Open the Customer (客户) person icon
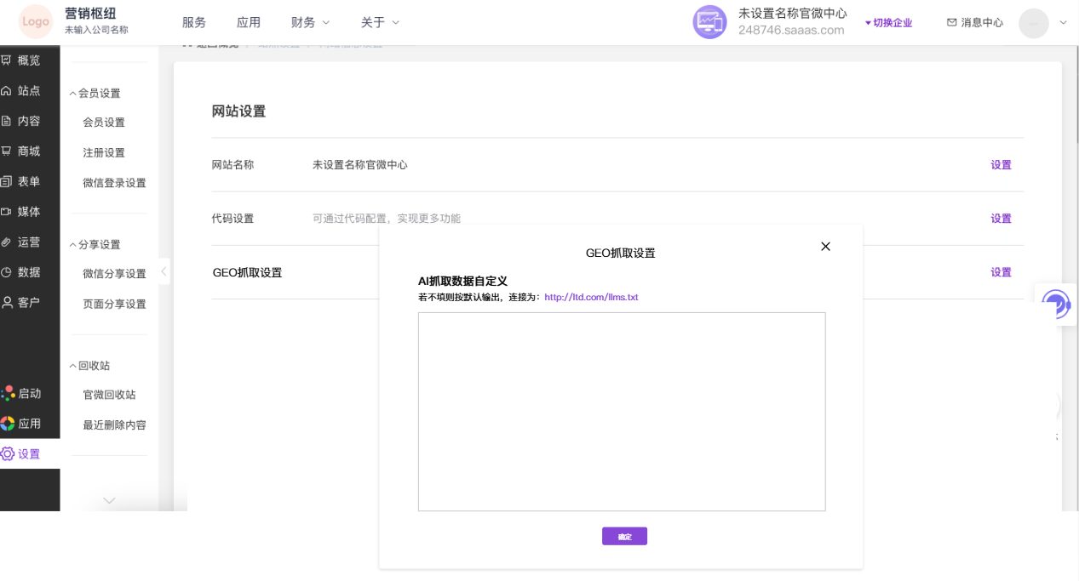 pos(7,302)
